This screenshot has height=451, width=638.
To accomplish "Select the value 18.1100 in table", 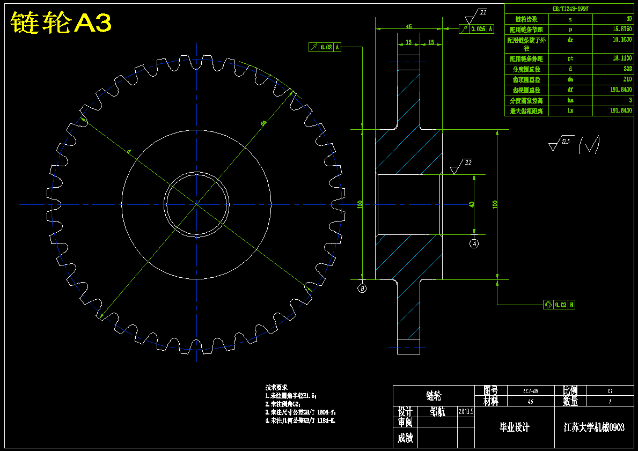I will [x=622, y=58].
